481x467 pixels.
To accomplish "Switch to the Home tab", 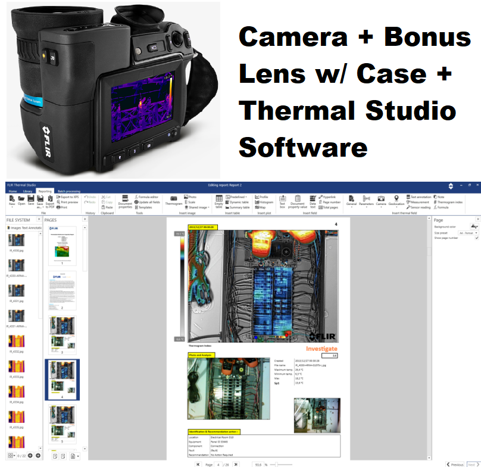I will click(13, 191).
